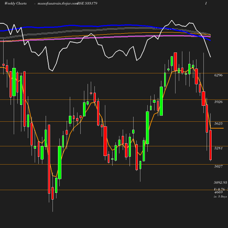Image resolution: width=228 pixels, height=228 pixels.
Task: Click the 5926 price level label
Action: click(218, 102)
